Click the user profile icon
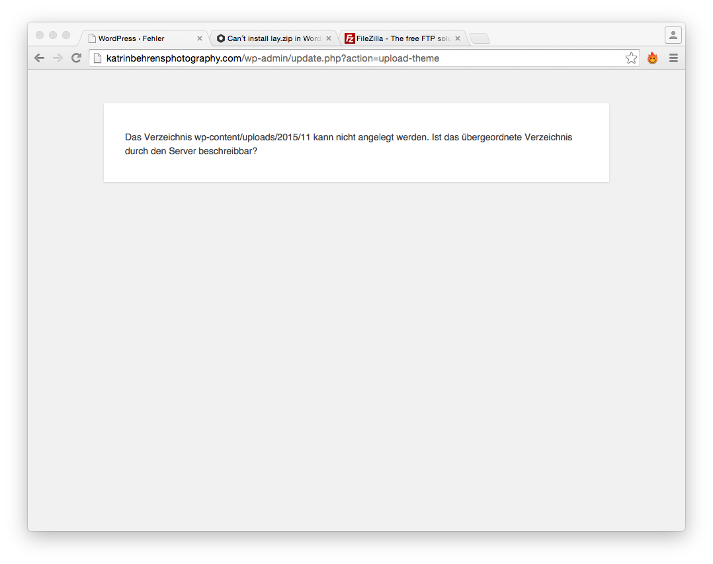 673,35
